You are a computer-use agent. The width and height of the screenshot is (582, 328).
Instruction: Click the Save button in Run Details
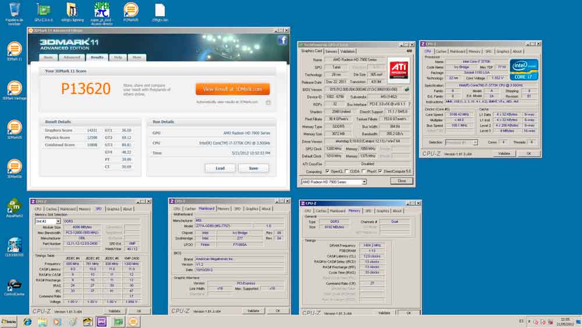253,168
